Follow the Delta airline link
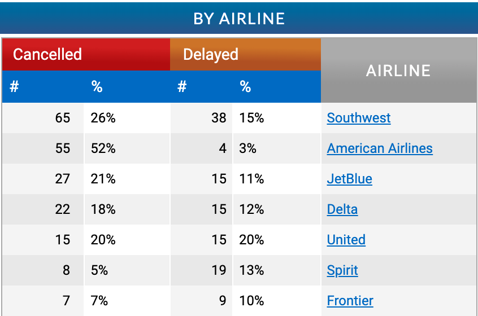This screenshot has height=316, width=478. pyautogui.click(x=342, y=209)
